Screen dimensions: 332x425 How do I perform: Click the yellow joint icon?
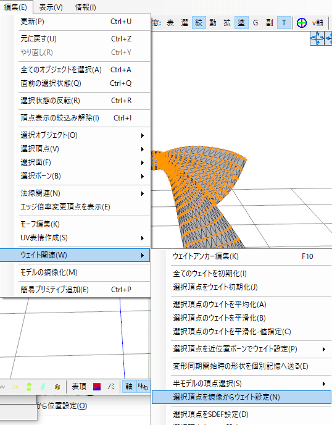tap(57, 387)
